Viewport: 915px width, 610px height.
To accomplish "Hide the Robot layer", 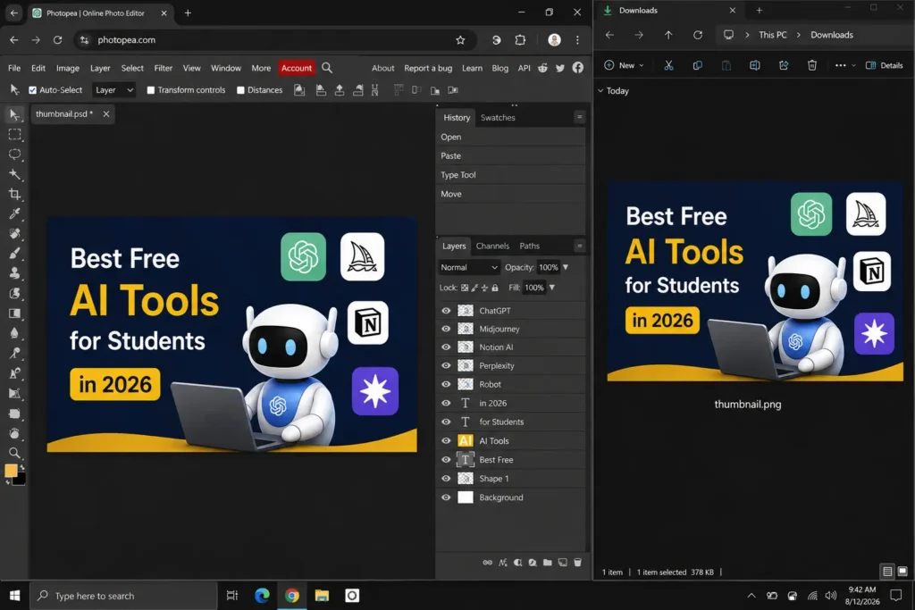I will (446, 384).
